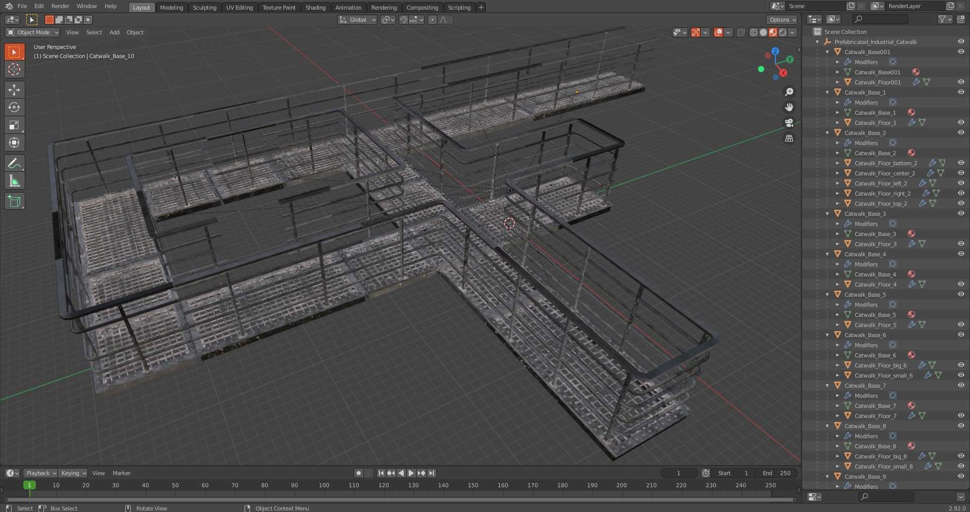The width and height of the screenshot is (970, 512).
Task: Jump to timeline start frame
Action: [x=381, y=473]
